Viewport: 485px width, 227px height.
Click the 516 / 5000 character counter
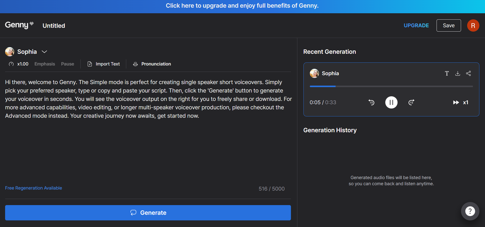point(272,188)
